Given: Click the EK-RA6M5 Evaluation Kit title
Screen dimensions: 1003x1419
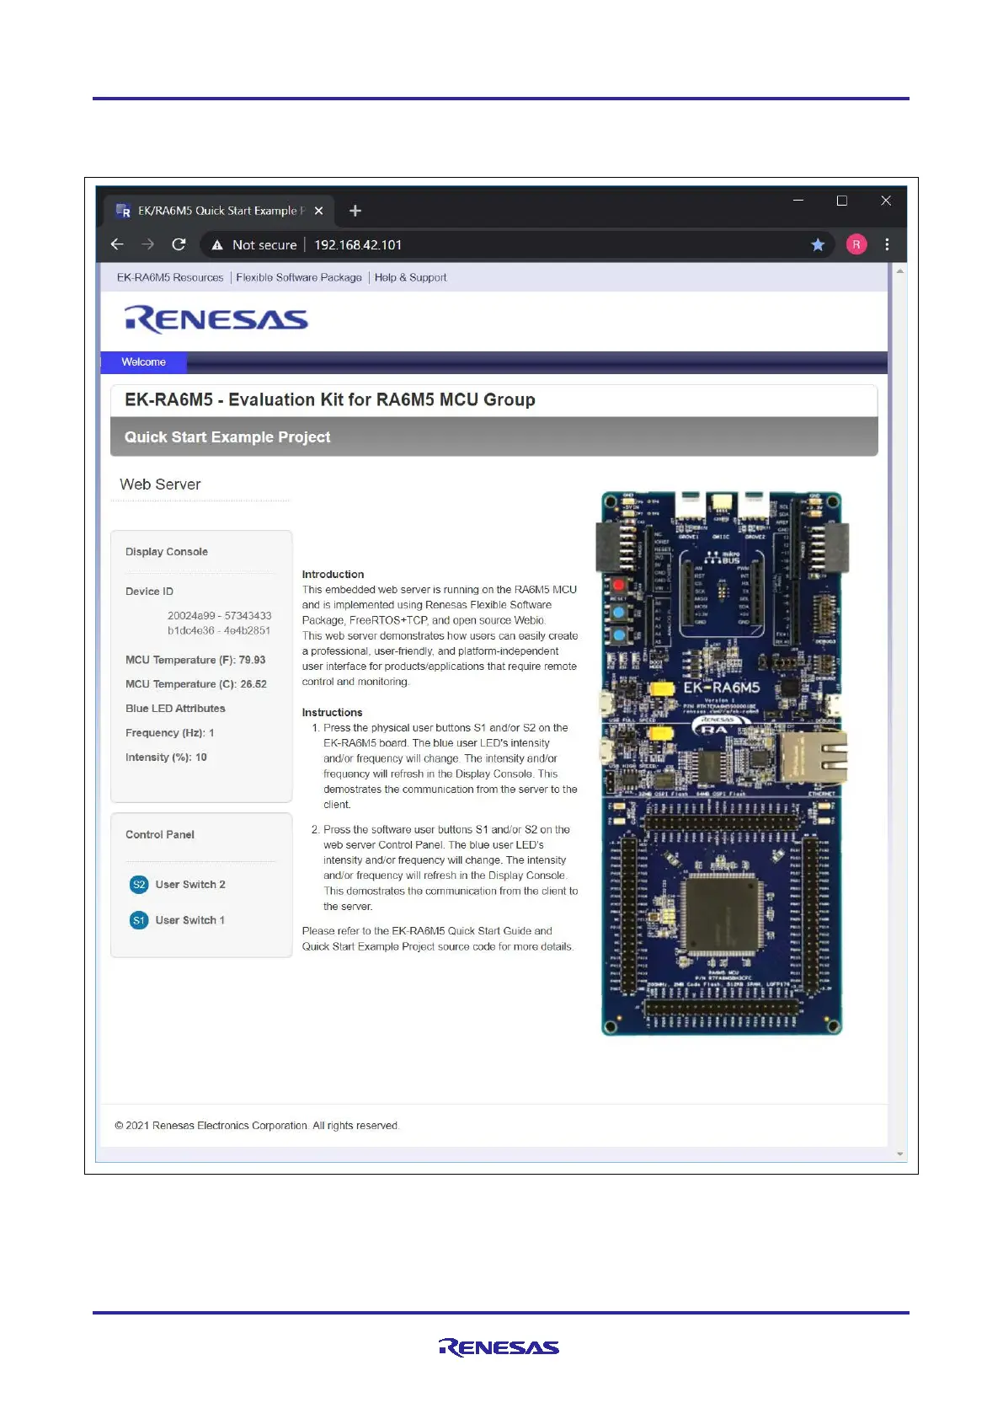Looking at the screenshot, I should [330, 400].
